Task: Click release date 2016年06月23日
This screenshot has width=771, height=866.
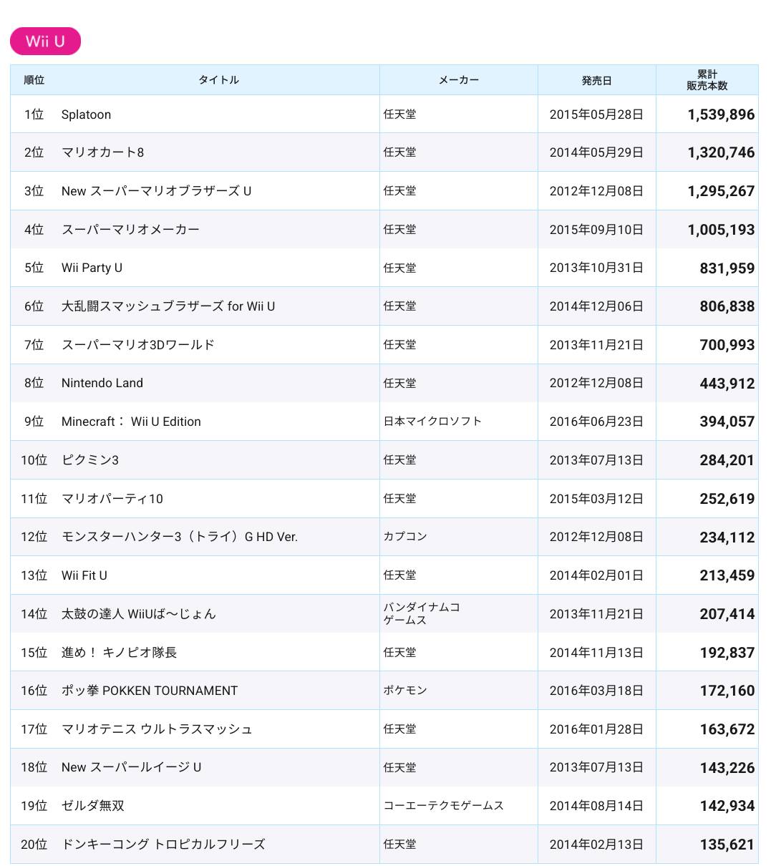Action: click(x=596, y=422)
